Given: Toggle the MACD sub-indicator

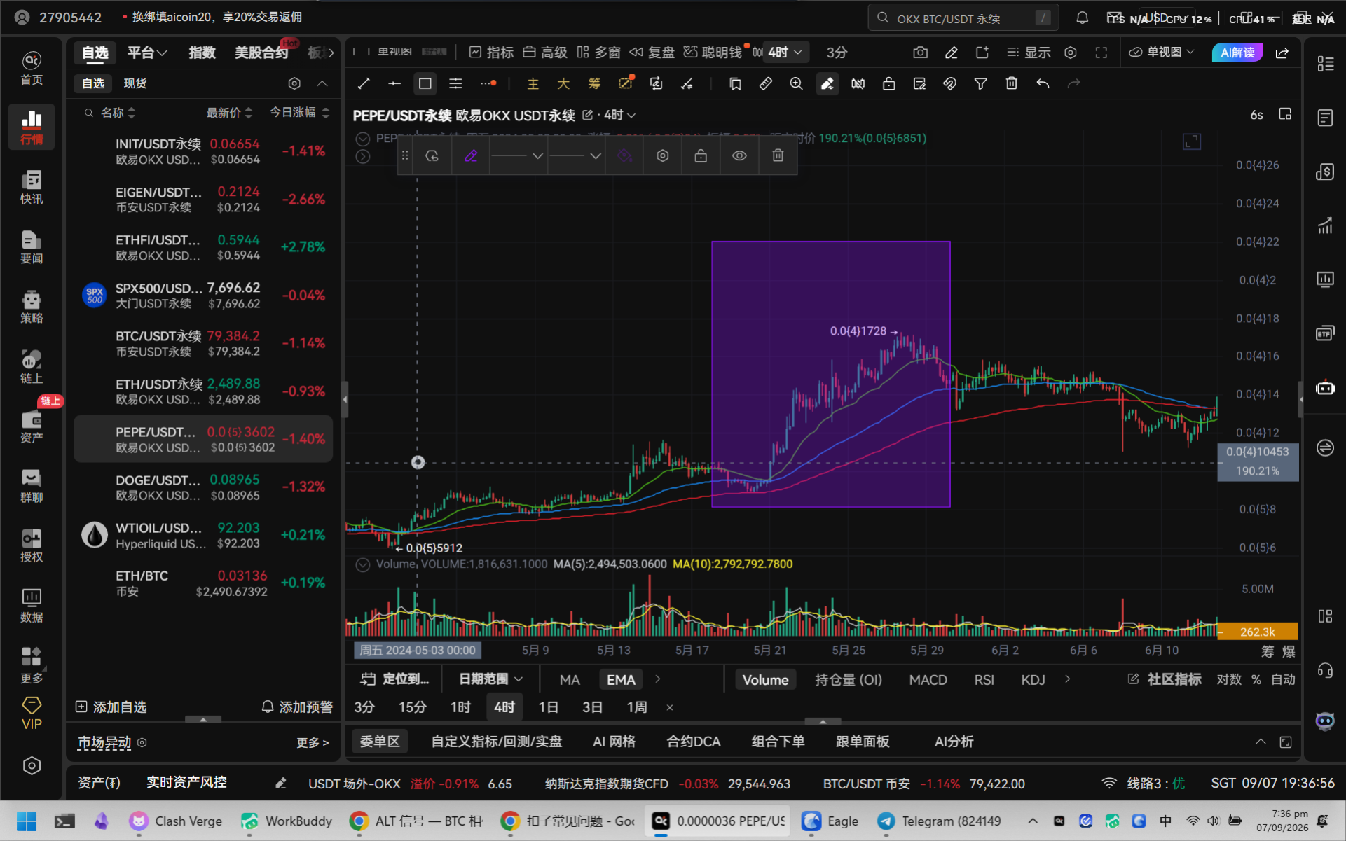Looking at the screenshot, I should pos(928,679).
